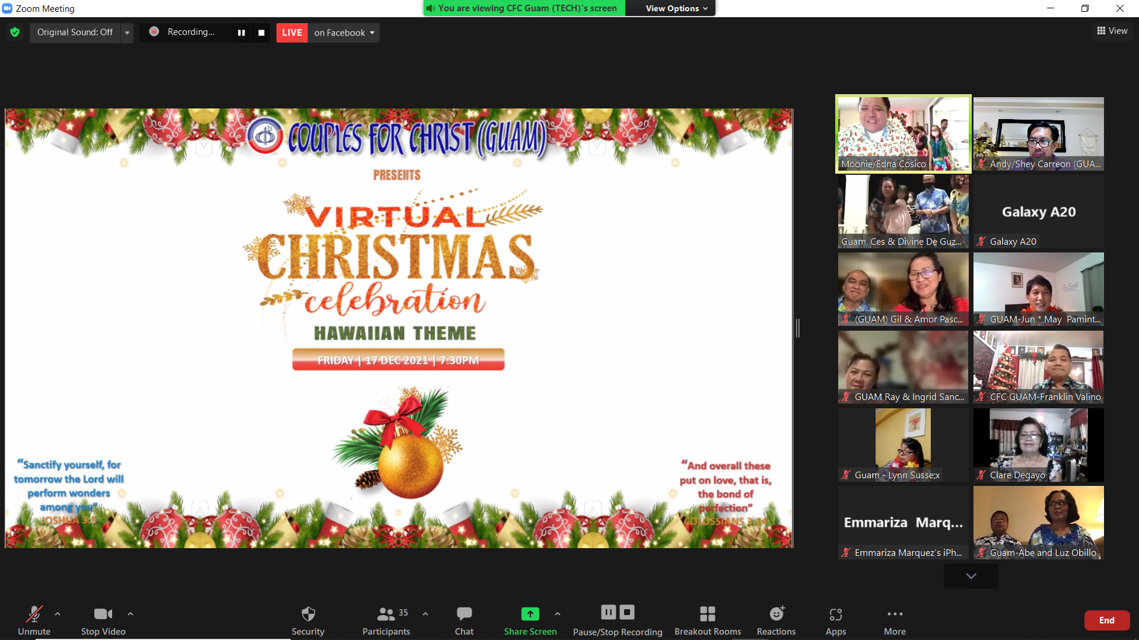Click muted mic icon on Jun * May tile

(x=981, y=319)
